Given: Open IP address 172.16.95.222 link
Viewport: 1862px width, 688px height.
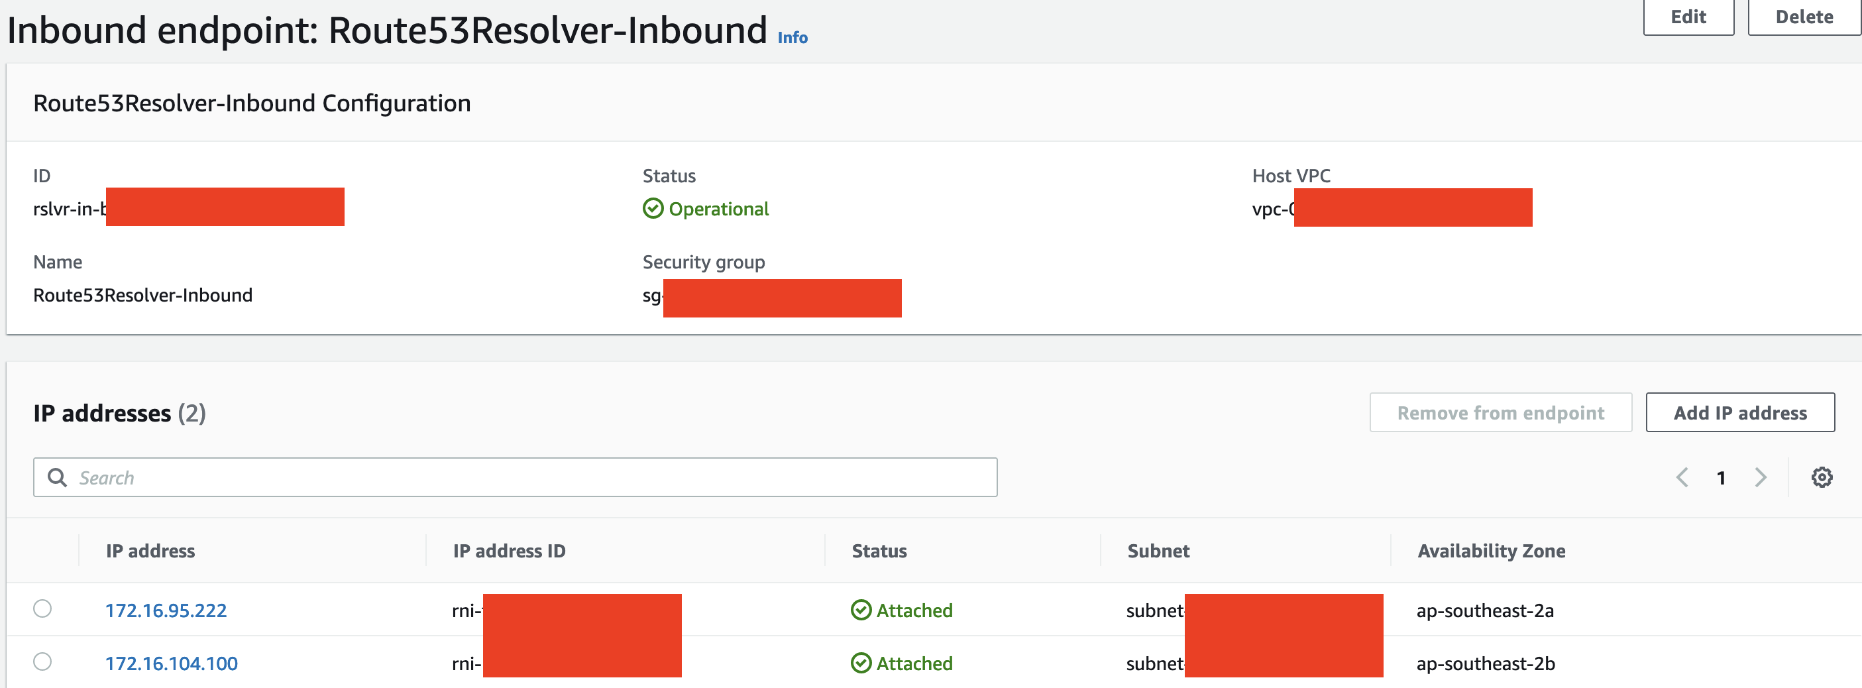Looking at the screenshot, I should click(x=166, y=610).
